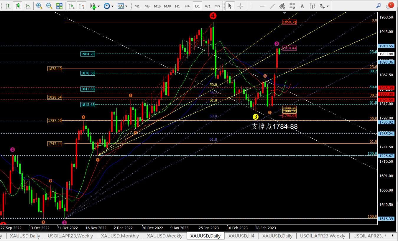Click the 1828.54 level label
This screenshot has height=241, width=398.
tap(55, 97)
